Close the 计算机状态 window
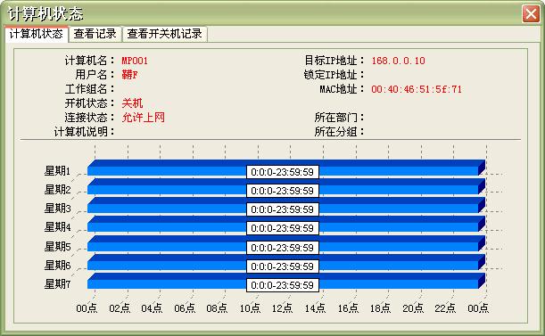 531,14
